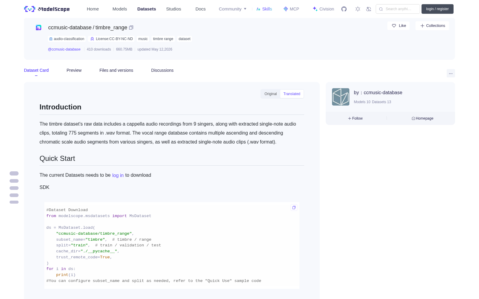Jump using the first outline sidebar marker
The width and height of the screenshot is (479, 299).
pyautogui.click(x=14, y=173)
